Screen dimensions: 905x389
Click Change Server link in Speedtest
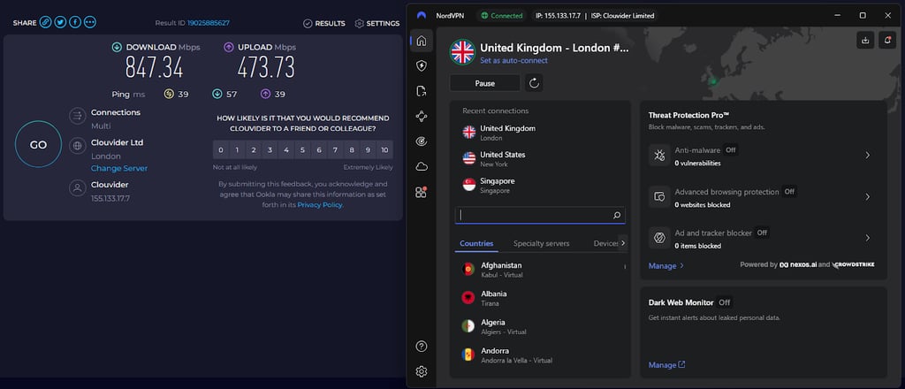coord(119,169)
